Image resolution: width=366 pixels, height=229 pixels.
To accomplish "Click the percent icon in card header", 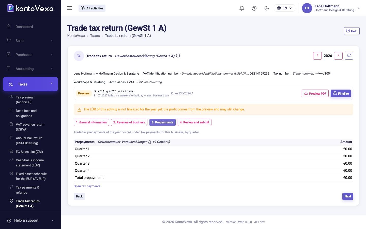I will pyautogui.click(x=79, y=56).
